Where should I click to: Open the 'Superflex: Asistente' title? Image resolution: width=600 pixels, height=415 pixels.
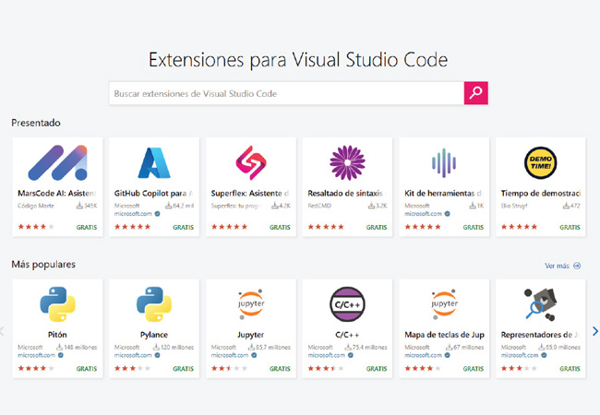click(250, 194)
